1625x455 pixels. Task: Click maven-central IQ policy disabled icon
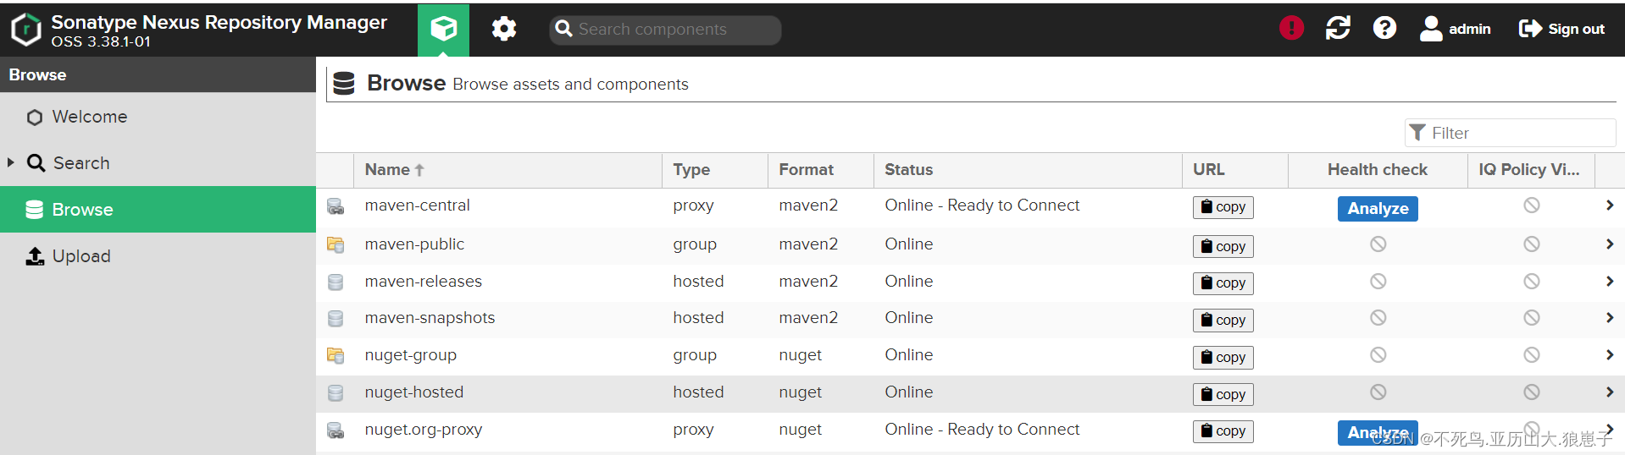coord(1531,206)
